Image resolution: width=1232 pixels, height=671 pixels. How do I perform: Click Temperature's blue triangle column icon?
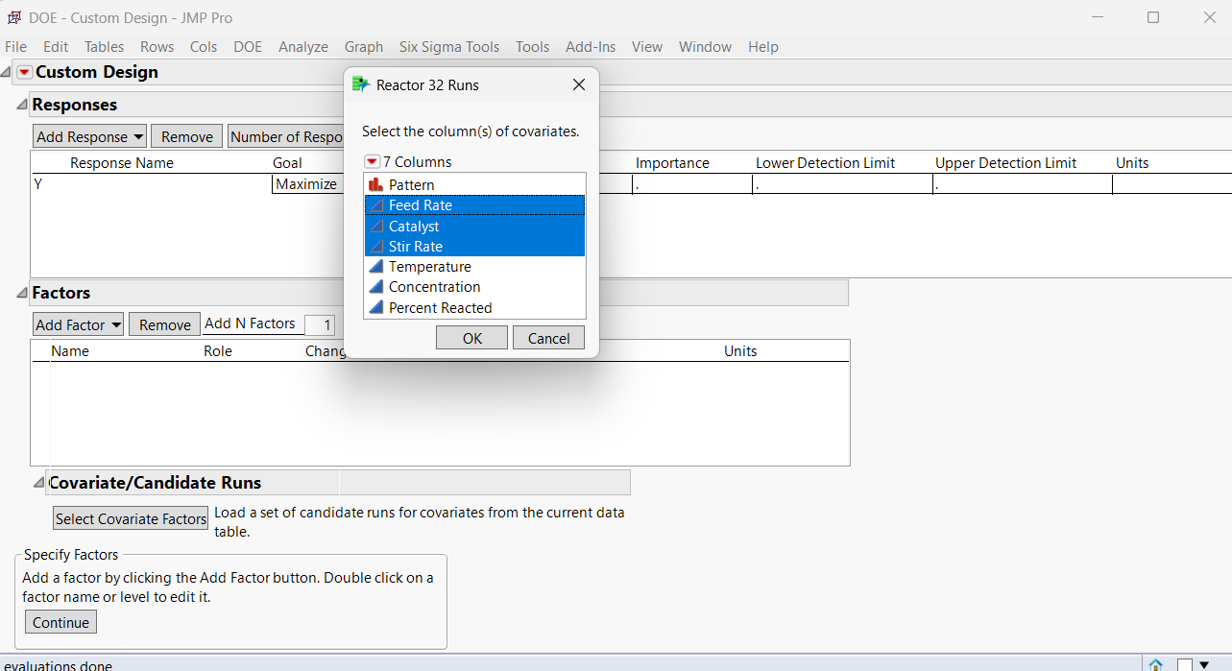click(x=374, y=266)
